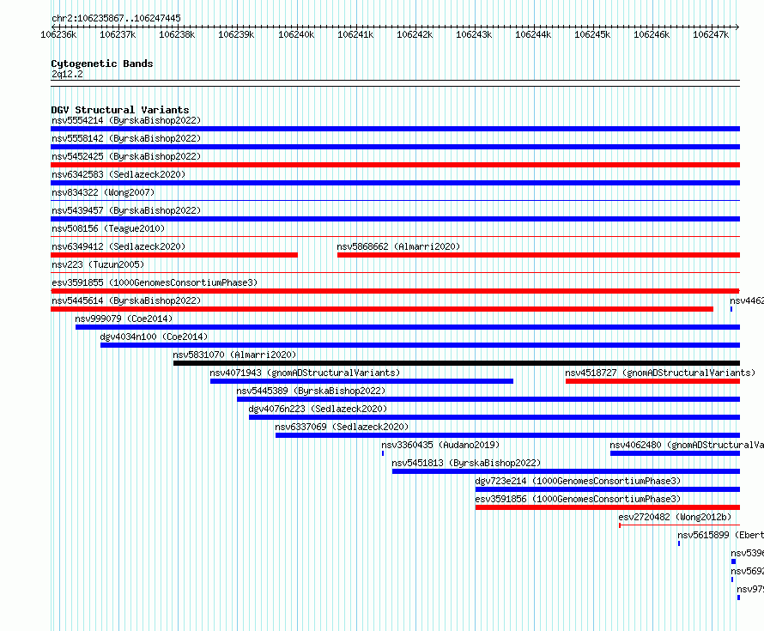Click the 106244k ruler label
The image size is (764, 631).
pyautogui.click(x=533, y=34)
